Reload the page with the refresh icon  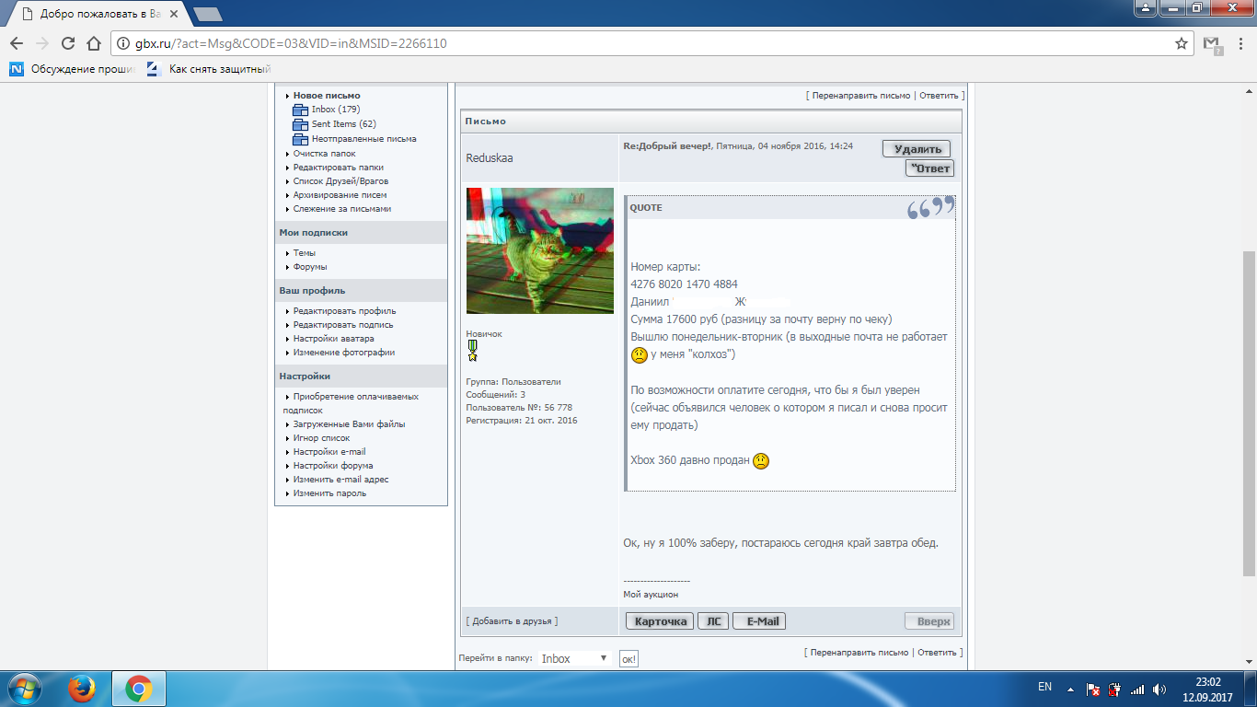coord(68,43)
